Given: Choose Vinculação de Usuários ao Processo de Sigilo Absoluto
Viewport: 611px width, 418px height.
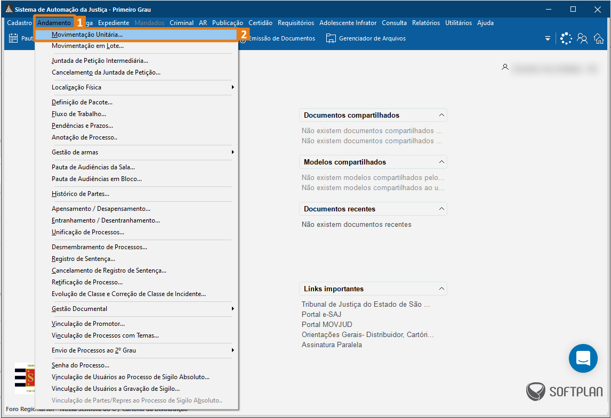Looking at the screenshot, I should click(137, 377).
